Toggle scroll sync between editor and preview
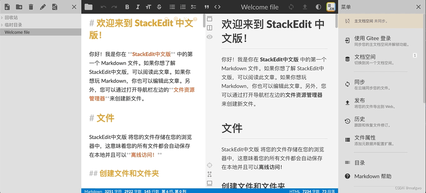The image size is (426, 193). click(210, 174)
